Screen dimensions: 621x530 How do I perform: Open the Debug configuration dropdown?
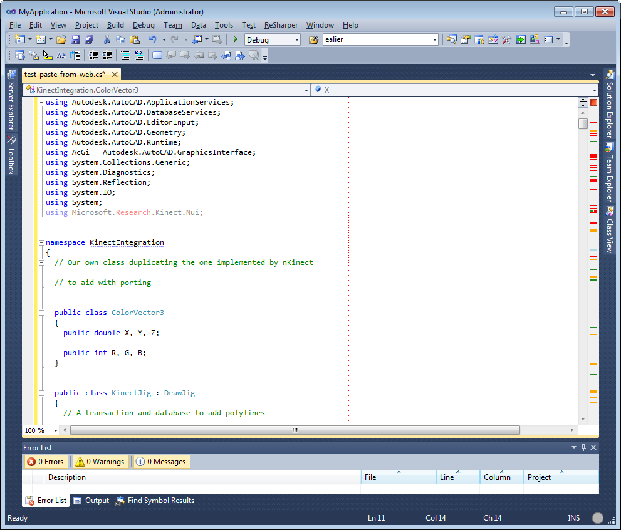(x=273, y=39)
